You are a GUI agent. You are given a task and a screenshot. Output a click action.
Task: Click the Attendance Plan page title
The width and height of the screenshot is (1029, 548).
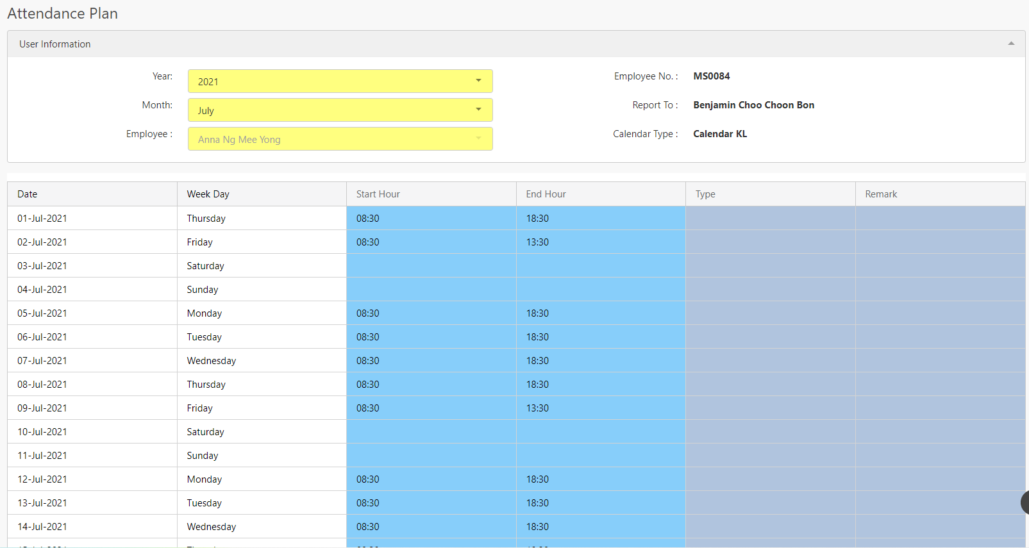(63, 13)
